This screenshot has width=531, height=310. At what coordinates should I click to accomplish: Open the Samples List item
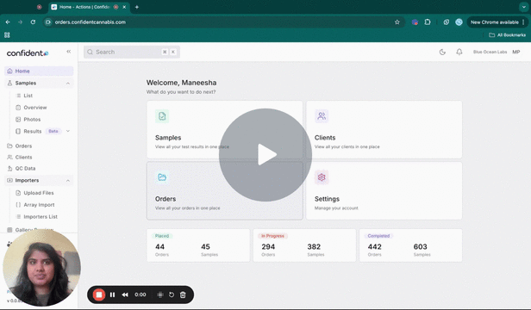pos(28,96)
